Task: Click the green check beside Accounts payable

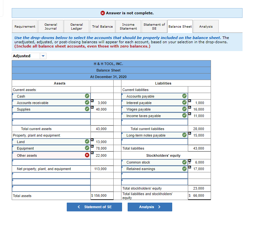Action: [185, 96]
